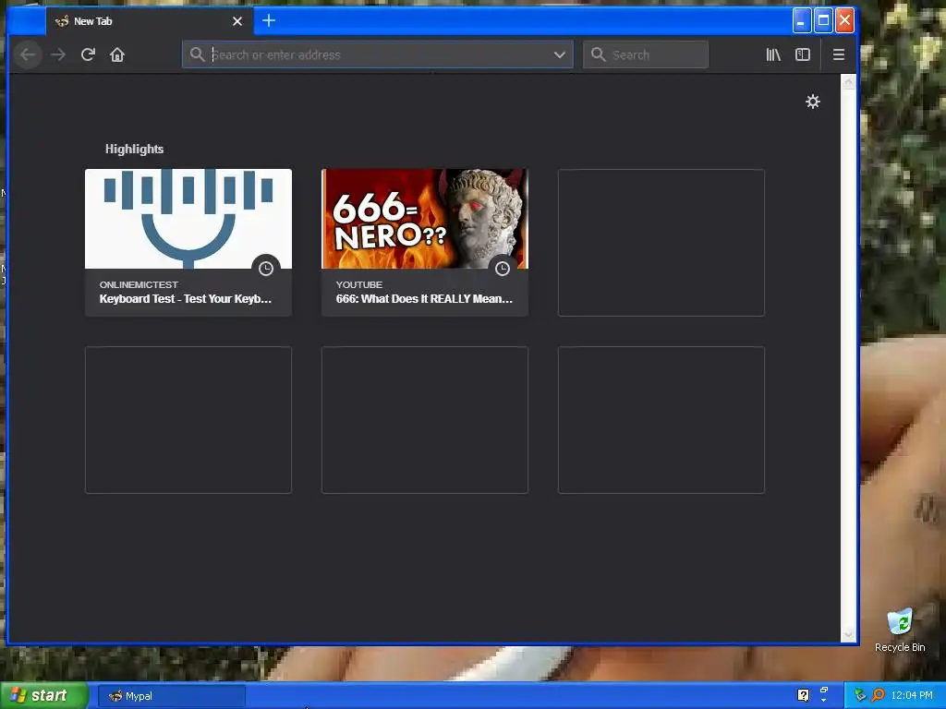Viewport: 946px width, 709px height.
Task: Go back with the back arrow button
Action: pyautogui.click(x=28, y=54)
